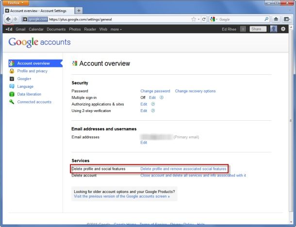Open a new tab with plus button
The height and width of the screenshot is (227, 296).
(79, 11)
